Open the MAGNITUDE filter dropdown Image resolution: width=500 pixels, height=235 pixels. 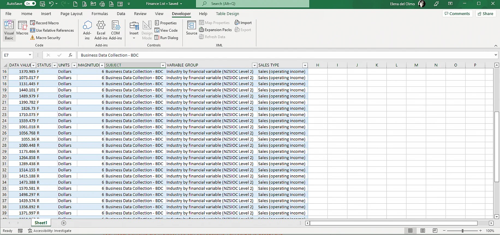(102, 65)
